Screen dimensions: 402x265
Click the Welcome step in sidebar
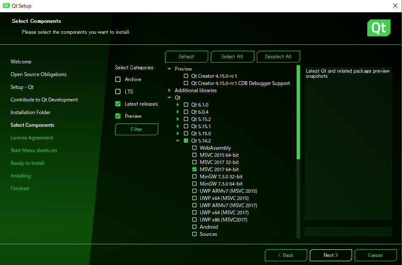point(21,62)
